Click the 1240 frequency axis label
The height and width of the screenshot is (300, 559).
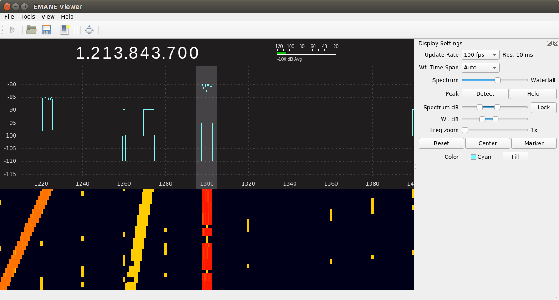[82, 184]
